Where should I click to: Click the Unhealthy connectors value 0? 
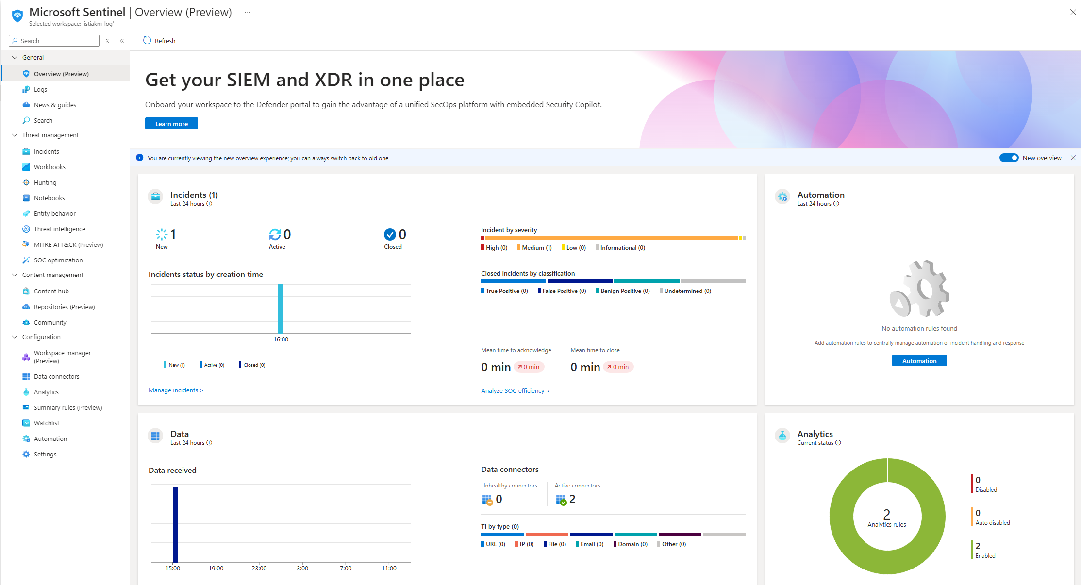point(499,499)
